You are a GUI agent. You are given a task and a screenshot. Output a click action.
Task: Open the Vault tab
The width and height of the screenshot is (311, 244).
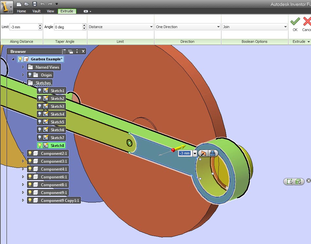[37, 11]
